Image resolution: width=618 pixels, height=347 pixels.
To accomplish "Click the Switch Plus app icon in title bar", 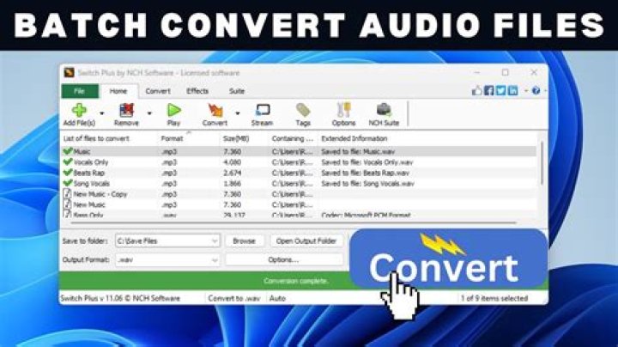I will pos(69,72).
